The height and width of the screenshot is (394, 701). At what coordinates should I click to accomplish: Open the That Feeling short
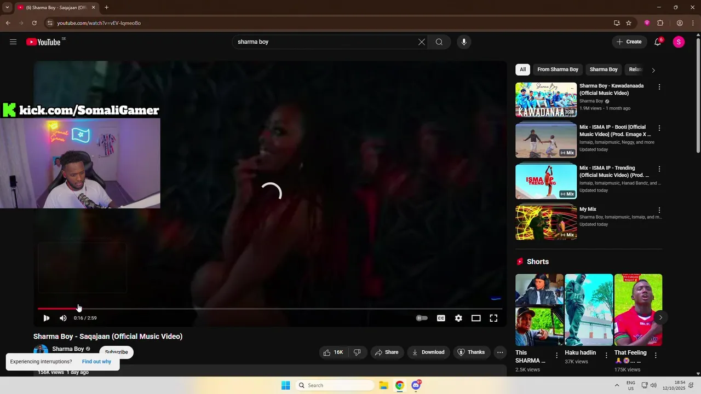[638, 310]
